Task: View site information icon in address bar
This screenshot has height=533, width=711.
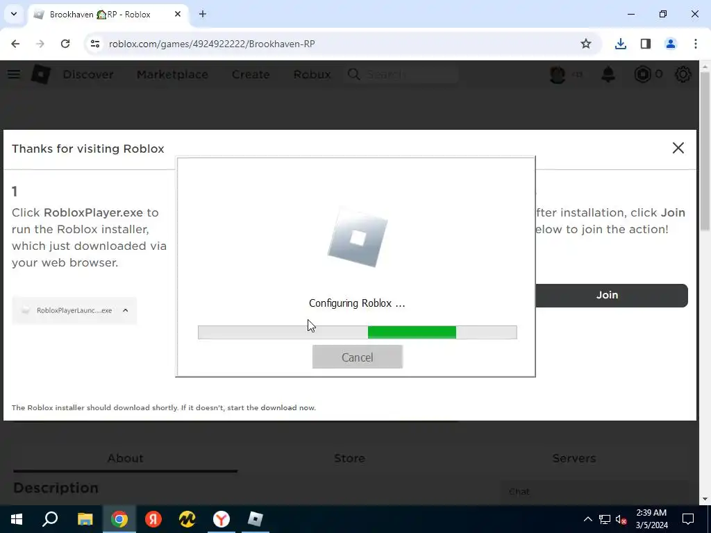Action: click(x=94, y=44)
